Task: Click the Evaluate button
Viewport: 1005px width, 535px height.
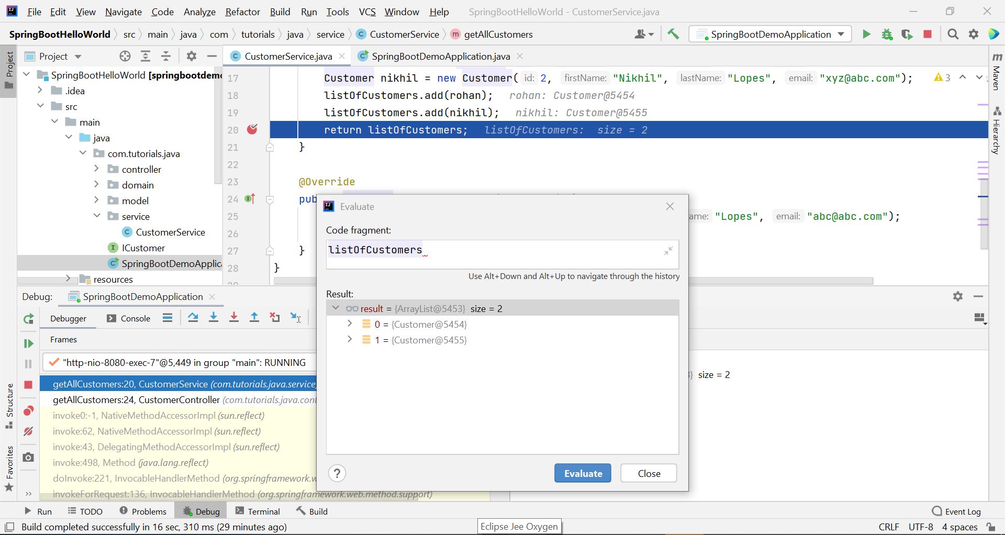Action: (582, 473)
